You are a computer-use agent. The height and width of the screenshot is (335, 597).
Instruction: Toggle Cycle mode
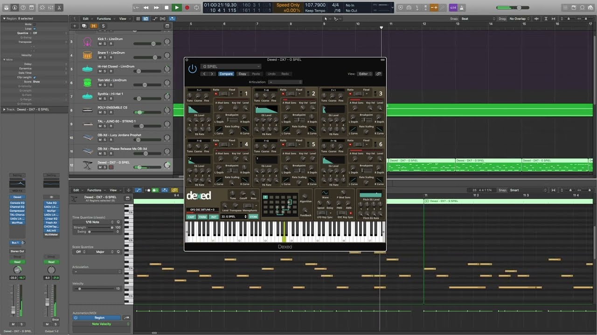point(197,7)
